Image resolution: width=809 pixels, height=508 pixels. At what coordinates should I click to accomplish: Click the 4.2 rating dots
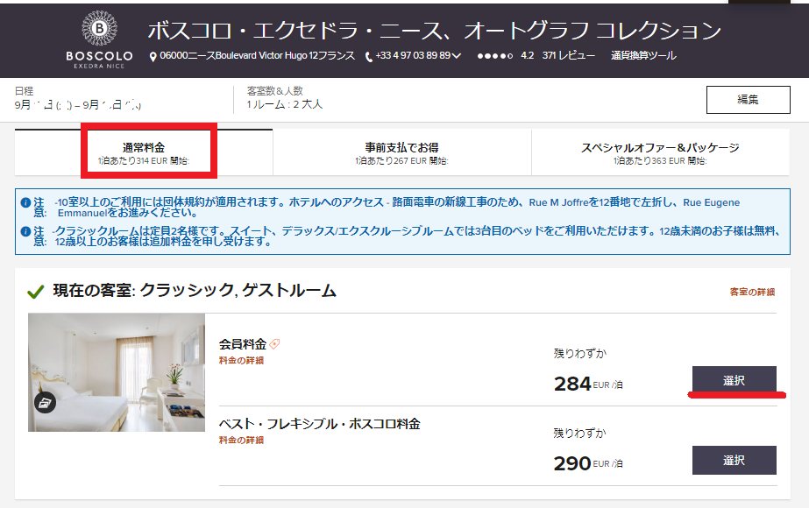tap(495, 56)
